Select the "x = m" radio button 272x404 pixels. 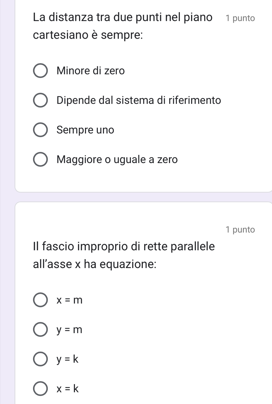40,300
